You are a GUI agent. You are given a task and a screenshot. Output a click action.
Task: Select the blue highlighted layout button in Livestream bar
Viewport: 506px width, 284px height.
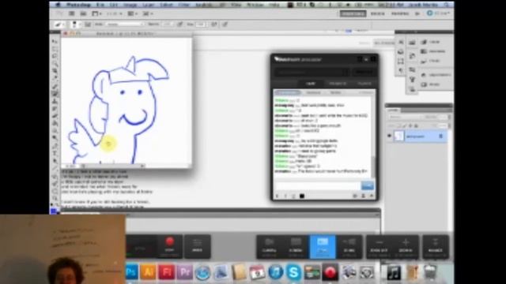323,247
